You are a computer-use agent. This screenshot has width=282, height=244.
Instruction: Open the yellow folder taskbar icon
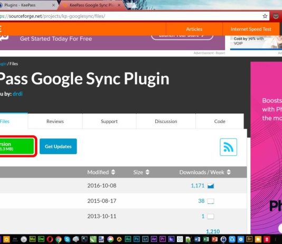258,239
